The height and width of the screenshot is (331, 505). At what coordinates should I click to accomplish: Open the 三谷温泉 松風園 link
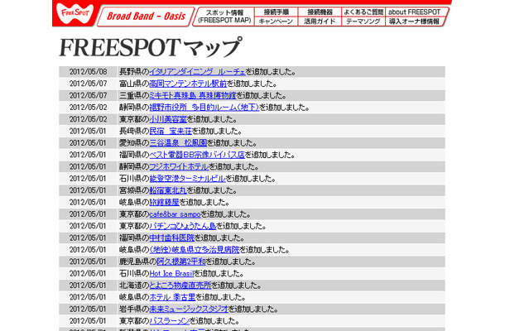coord(178,143)
